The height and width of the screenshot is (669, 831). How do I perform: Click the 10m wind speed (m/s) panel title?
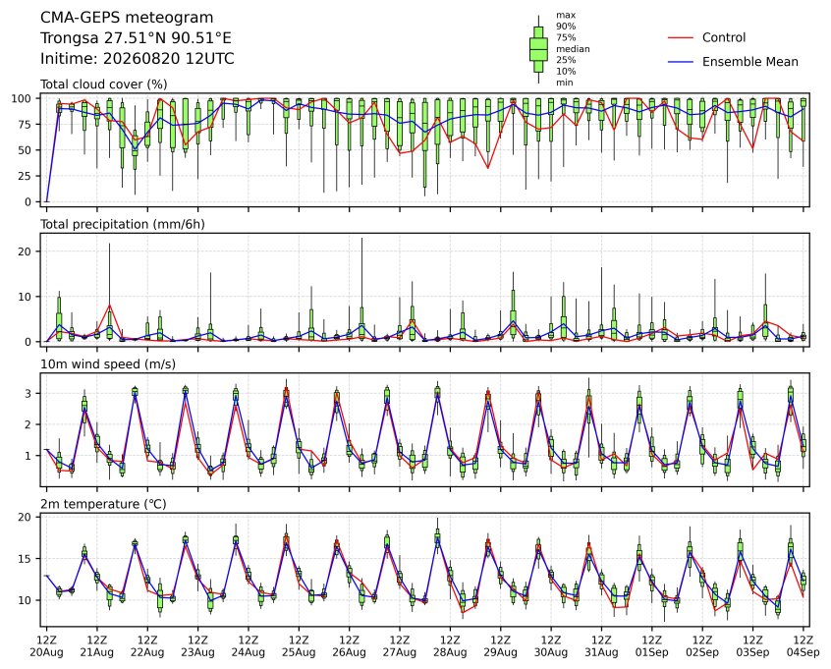[108, 364]
